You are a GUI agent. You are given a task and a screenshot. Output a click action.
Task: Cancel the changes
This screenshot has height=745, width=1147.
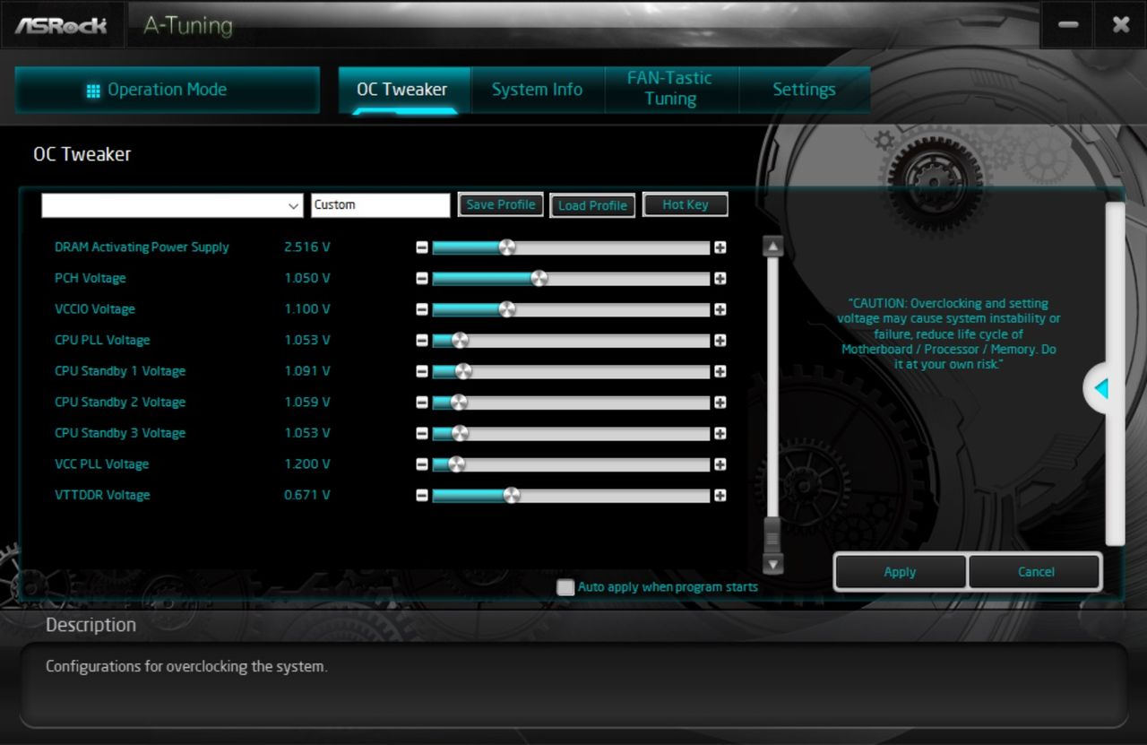(1036, 572)
